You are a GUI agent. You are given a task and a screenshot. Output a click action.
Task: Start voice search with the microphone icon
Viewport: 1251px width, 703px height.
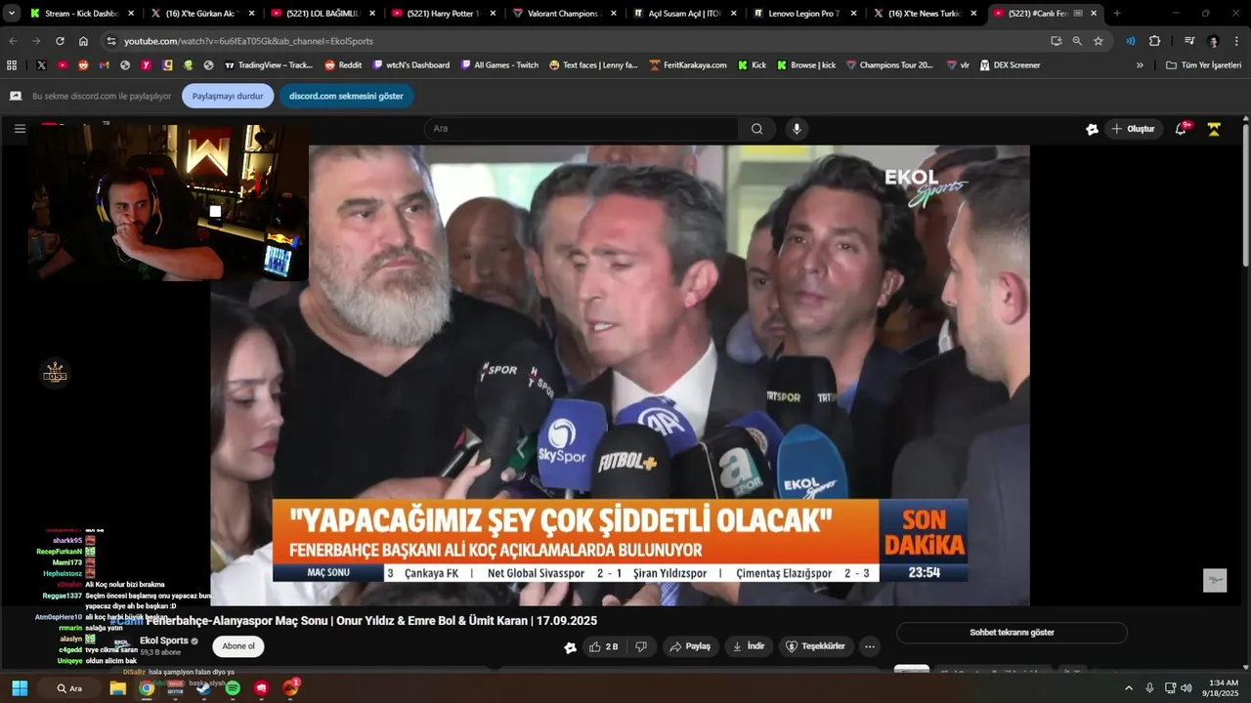point(797,129)
